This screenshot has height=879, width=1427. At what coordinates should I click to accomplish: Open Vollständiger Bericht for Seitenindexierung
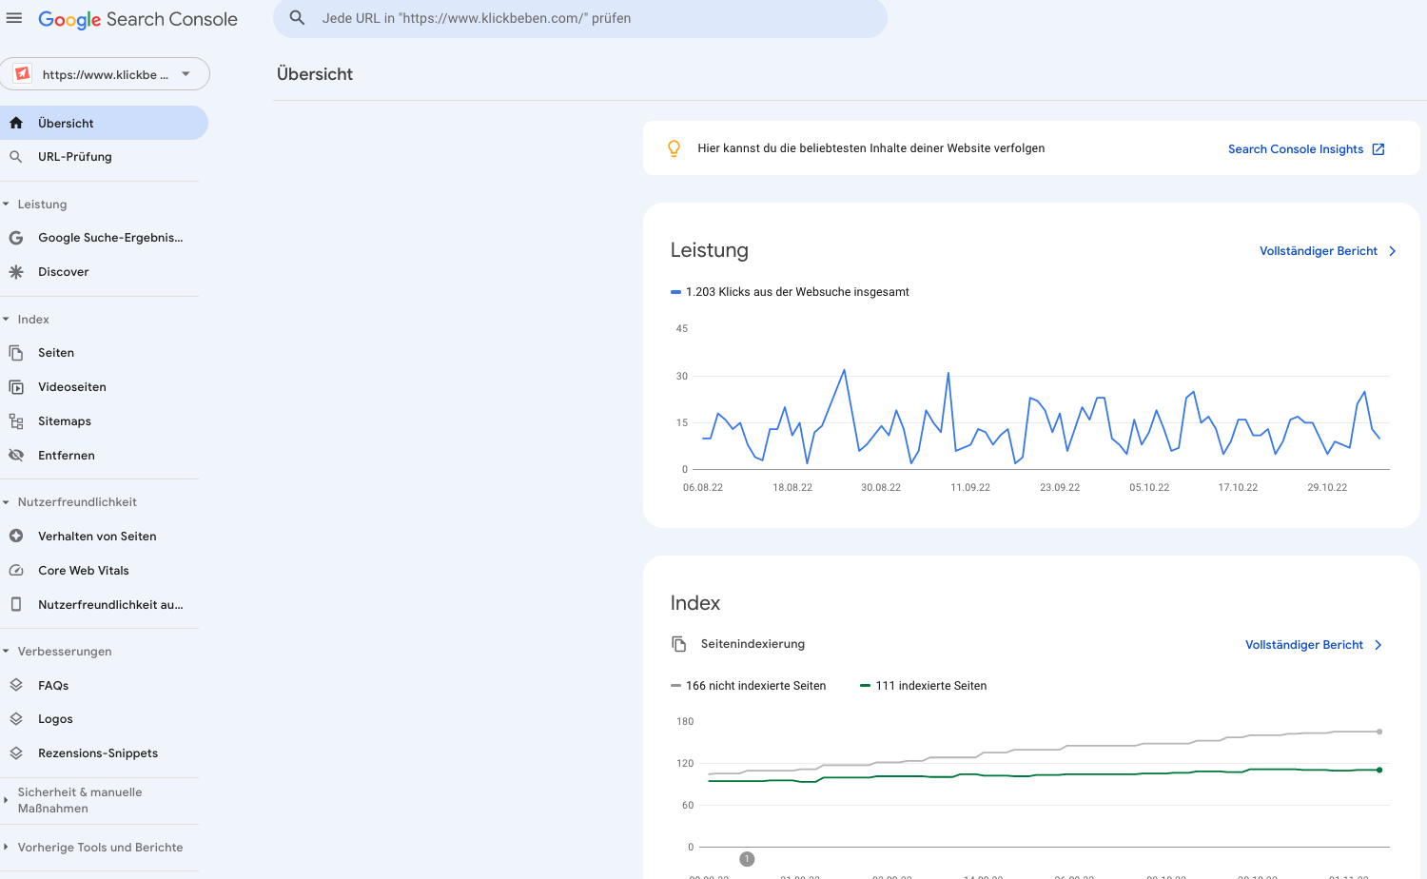[x=1304, y=645]
